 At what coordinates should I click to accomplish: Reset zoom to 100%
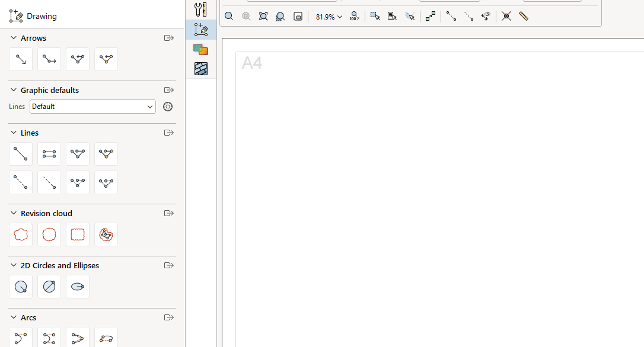click(355, 17)
